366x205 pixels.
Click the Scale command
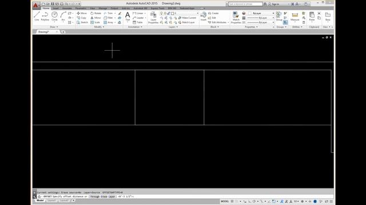[x=95, y=22]
